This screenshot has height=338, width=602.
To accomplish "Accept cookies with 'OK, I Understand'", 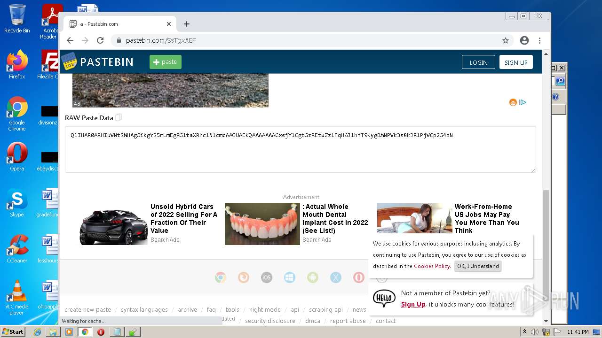I will 478,266.
